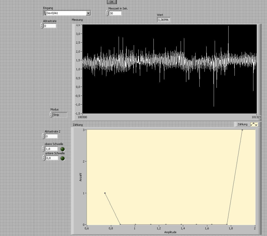The height and width of the screenshot is (236, 267).
Task: Click the Wert indicator showing 1,36996
Action: (163, 20)
